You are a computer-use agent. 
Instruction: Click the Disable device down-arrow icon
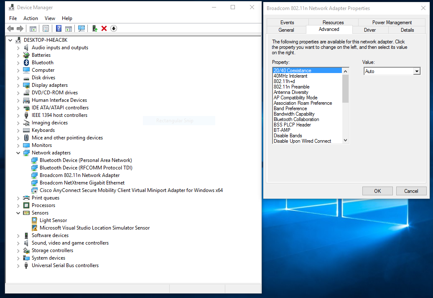click(113, 28)
